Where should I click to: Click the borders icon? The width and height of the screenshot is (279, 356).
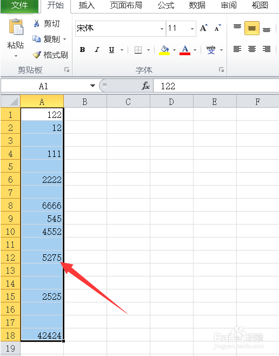[x=138, y=50]
